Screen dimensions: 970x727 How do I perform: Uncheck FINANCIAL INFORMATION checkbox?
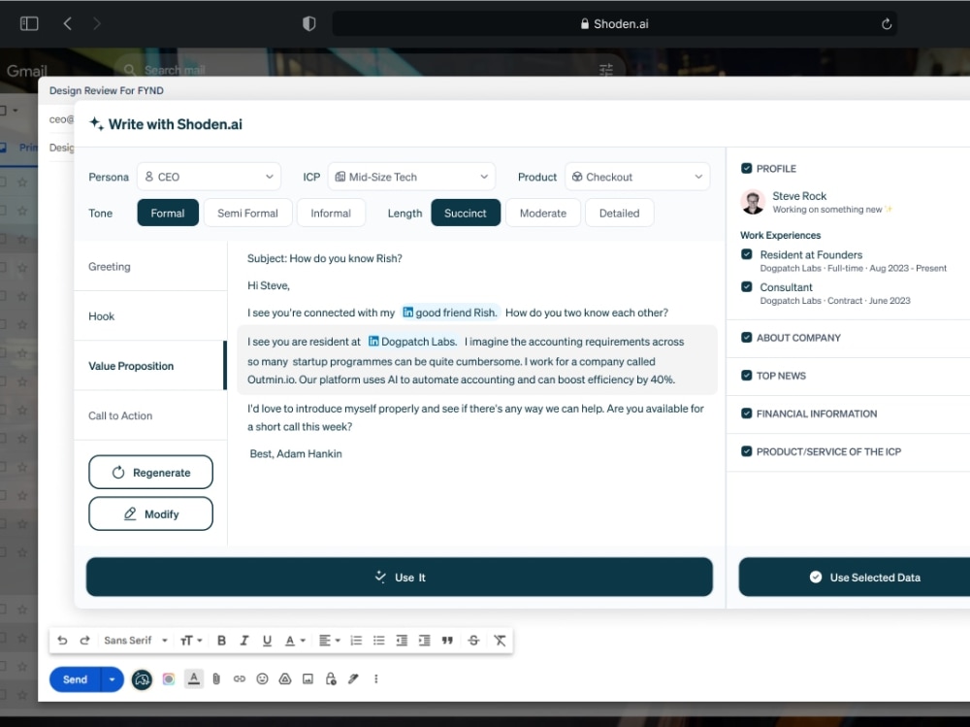pos(747,413)
